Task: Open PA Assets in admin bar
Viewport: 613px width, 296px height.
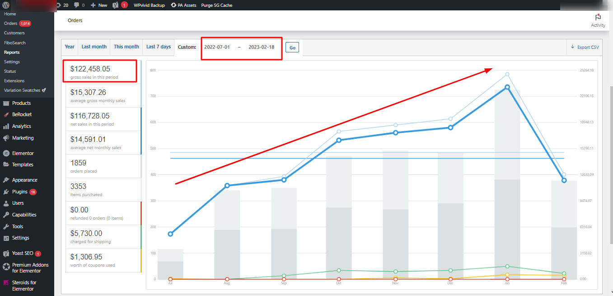Action: click(x=183, y=5)
